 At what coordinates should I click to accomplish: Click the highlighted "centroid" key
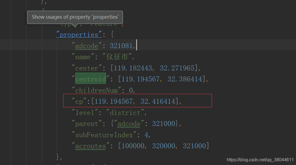[x=91, y=79]
